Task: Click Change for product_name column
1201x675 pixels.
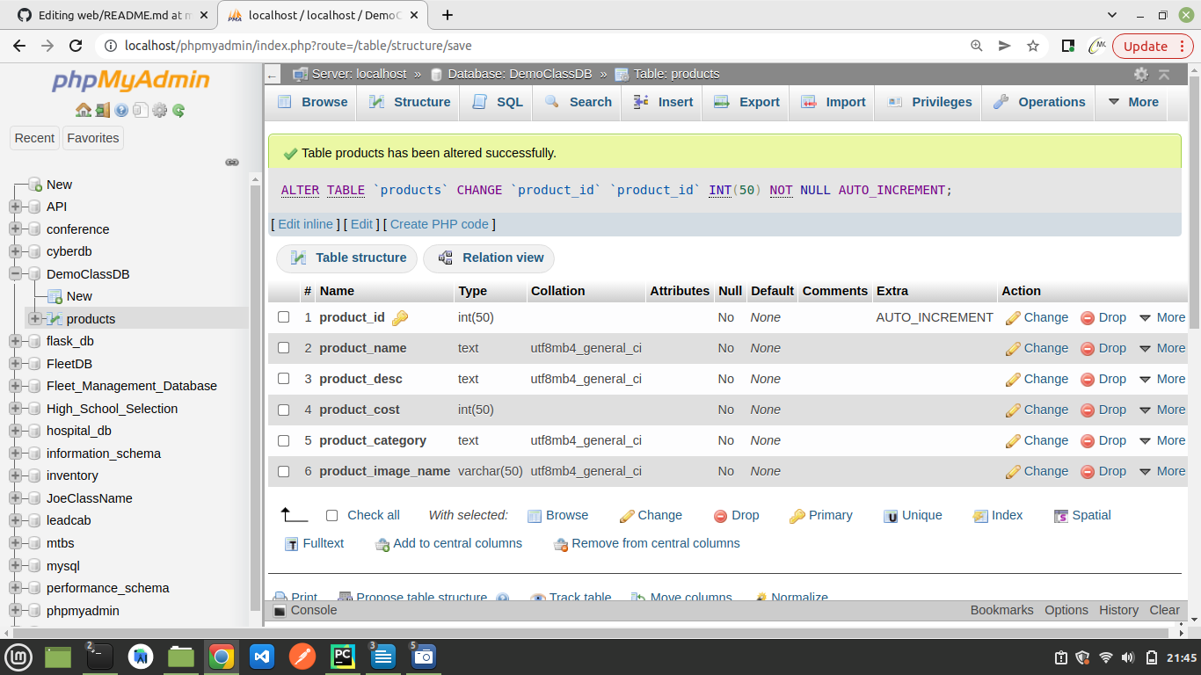Action: [1037, 348]
